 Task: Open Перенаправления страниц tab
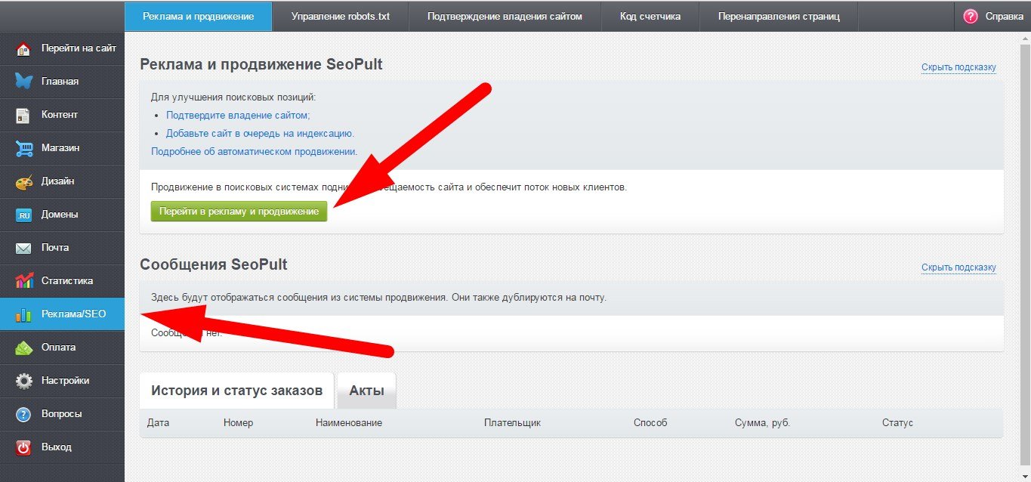click(779, 16)
